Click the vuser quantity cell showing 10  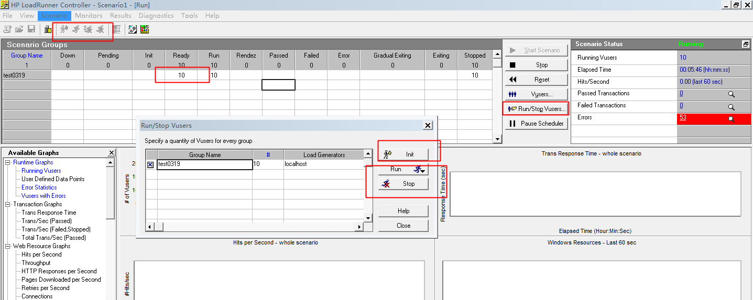pos(268,164)
